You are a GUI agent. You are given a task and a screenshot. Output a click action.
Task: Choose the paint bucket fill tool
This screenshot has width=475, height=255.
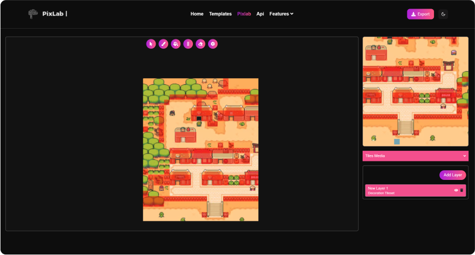(176, 44)
